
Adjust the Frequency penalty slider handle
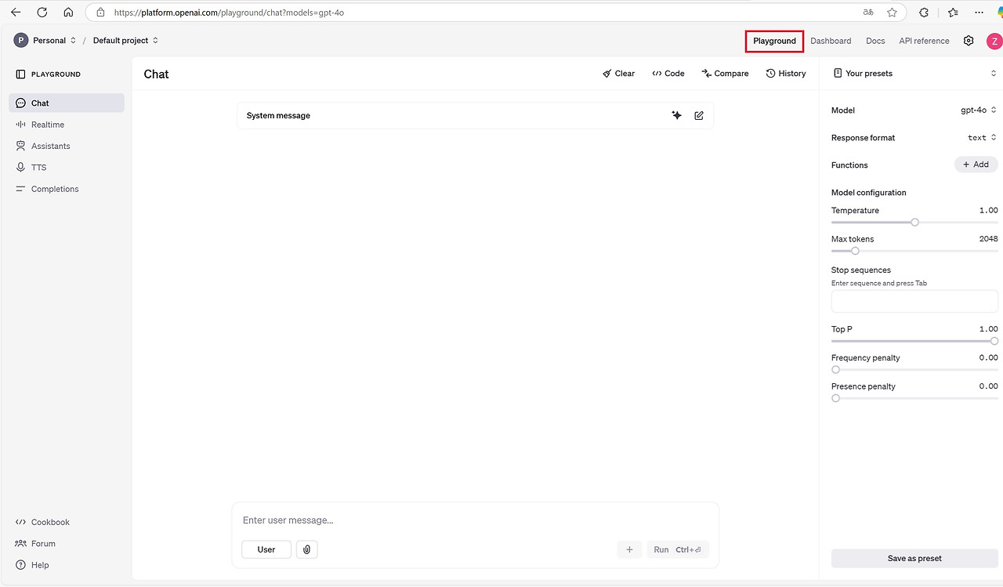tap(835, 370)
